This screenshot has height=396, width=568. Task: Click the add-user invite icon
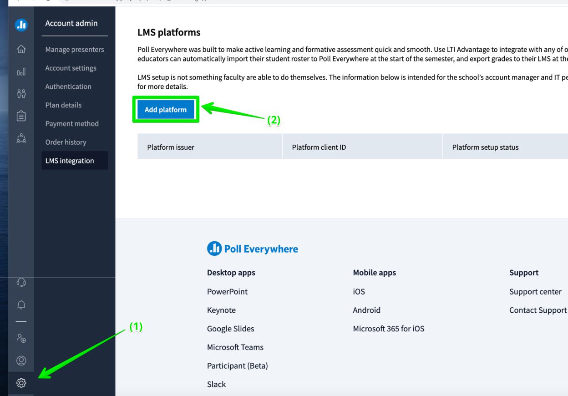[21, 339]
